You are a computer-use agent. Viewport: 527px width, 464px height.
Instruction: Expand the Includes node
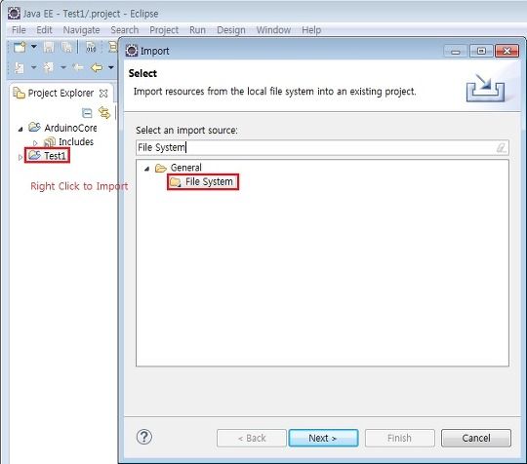pyautogui.click(x=35, y=142)
